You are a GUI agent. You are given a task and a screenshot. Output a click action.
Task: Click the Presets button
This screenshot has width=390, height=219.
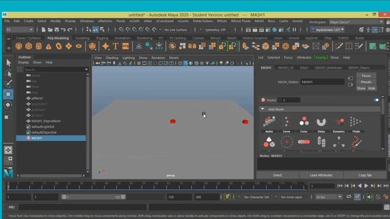point(366,82)
